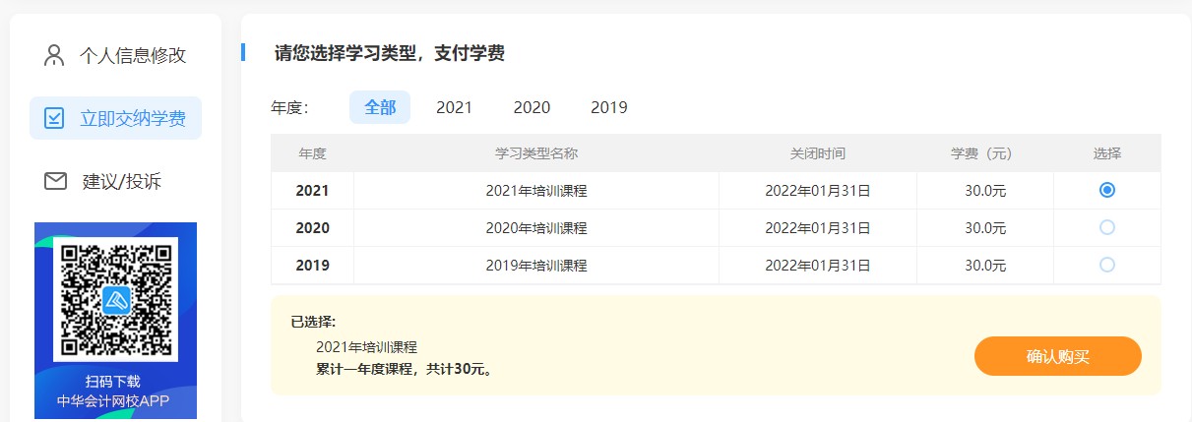Image resolution: width=1192 pixels, height=422 pixels.
Task: Click the checklist icon beside 立即交纳学费
Action: click(54, 119)
